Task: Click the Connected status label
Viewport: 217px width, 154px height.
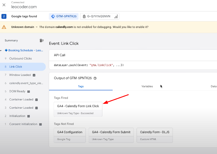Action: tap(18, 2)
